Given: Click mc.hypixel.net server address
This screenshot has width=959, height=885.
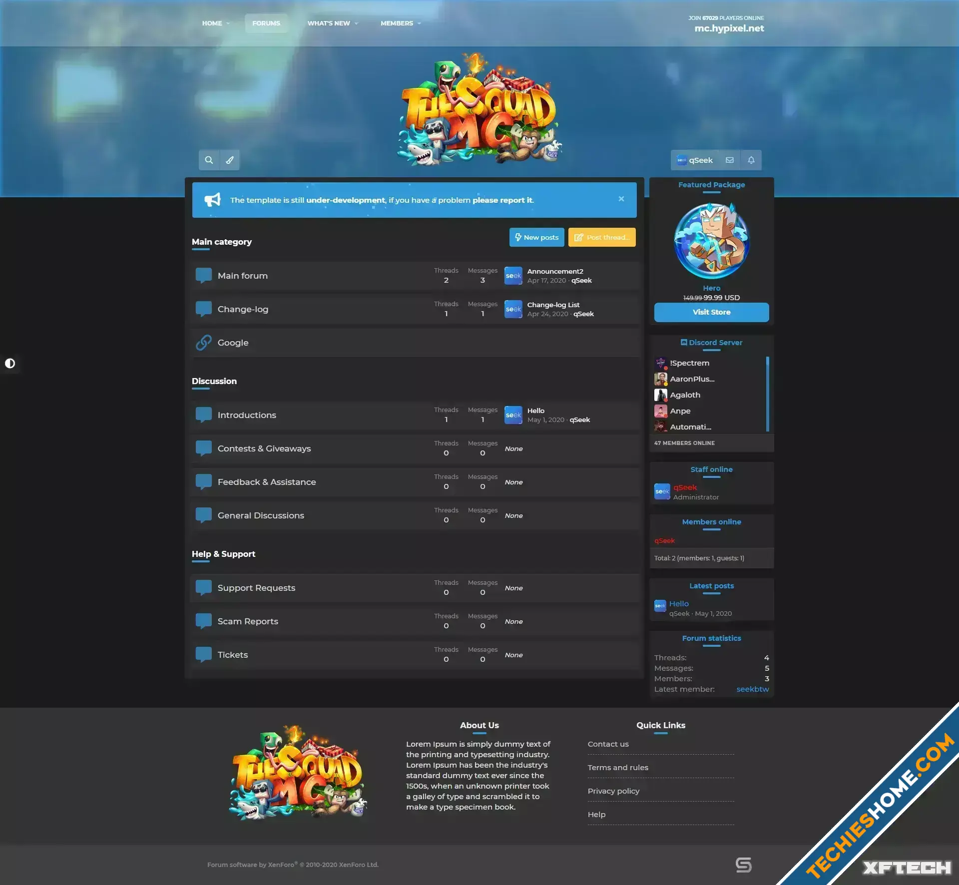Looking at the screenshot, I should click(729, 28).
